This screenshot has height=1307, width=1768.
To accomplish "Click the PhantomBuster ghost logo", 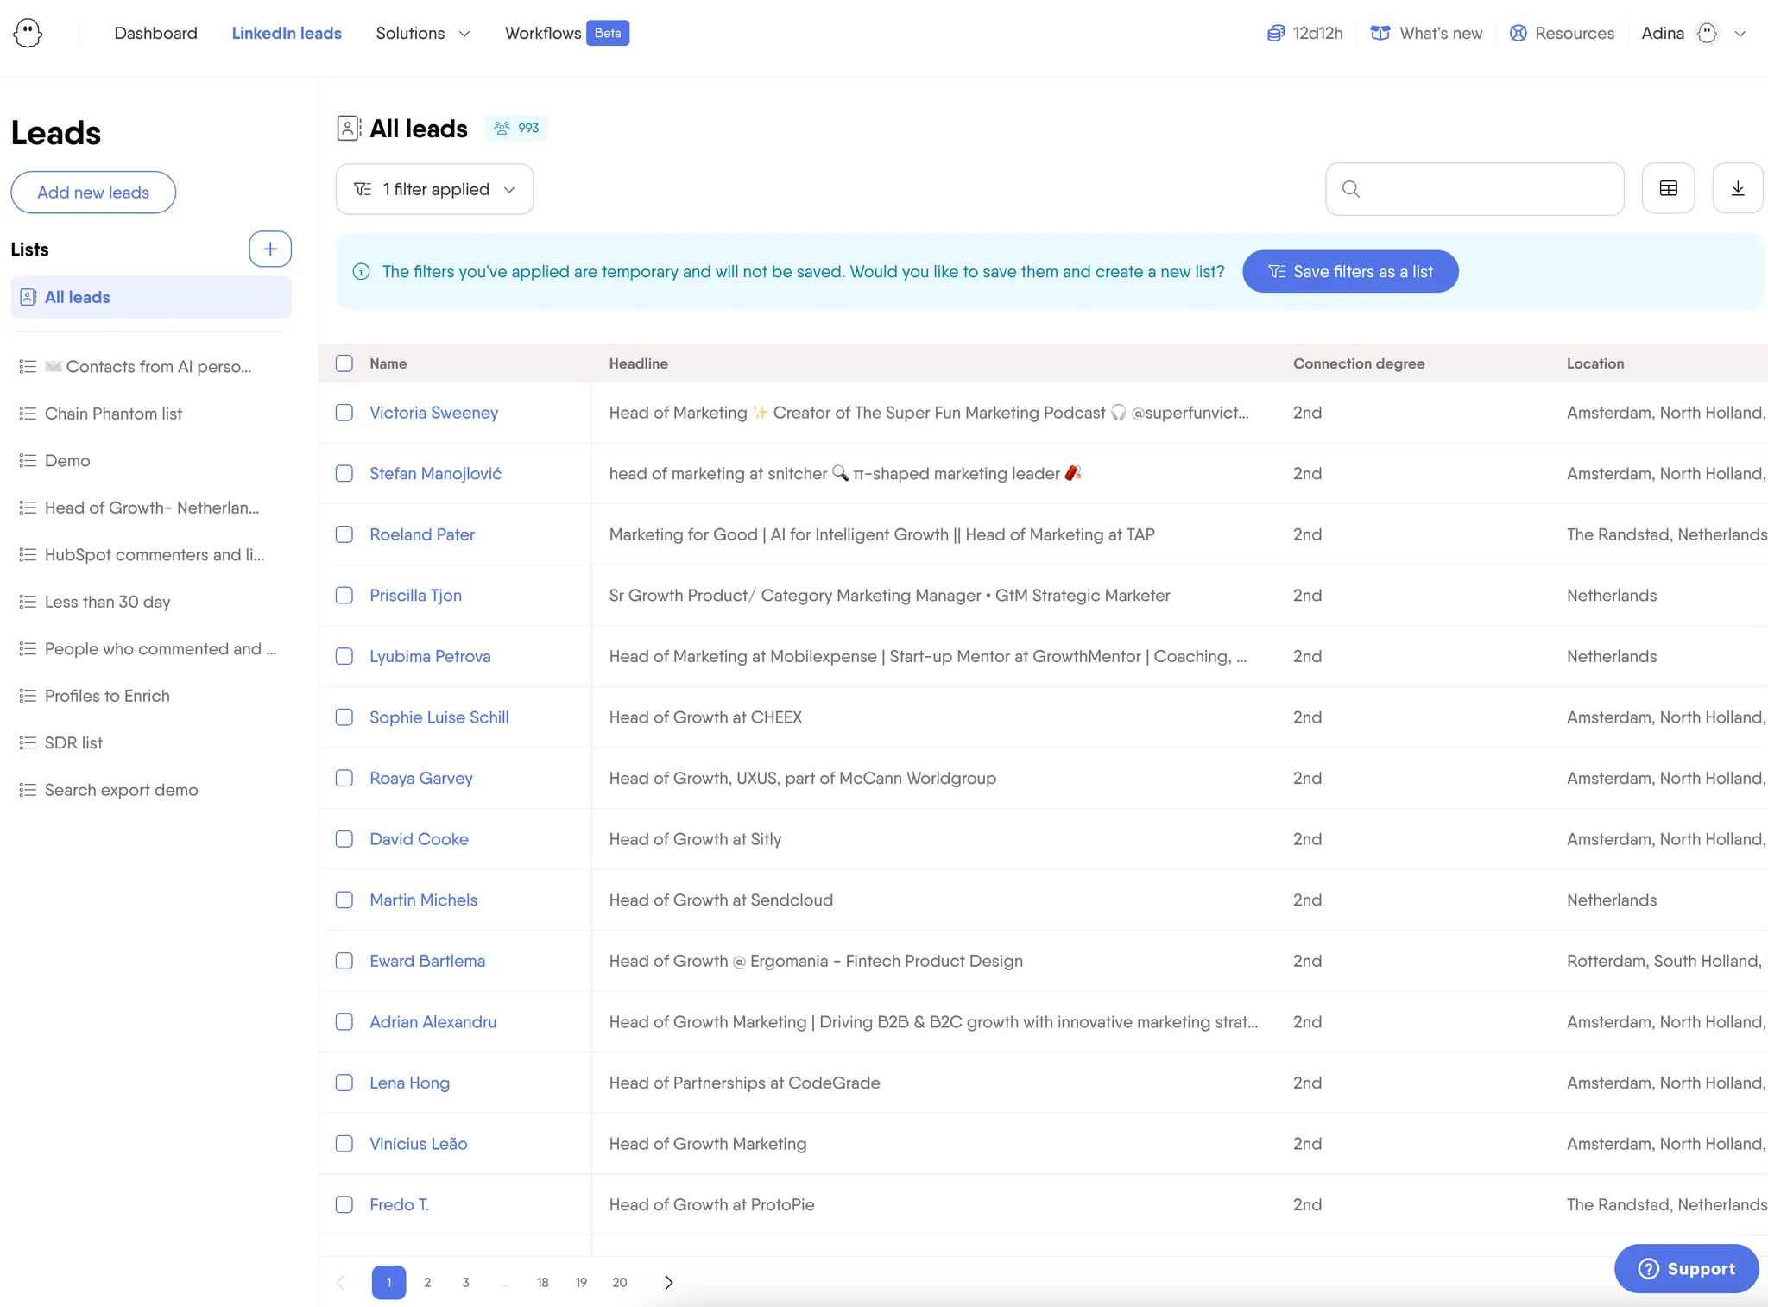I will pyautogui.click(x=28, y=34).
